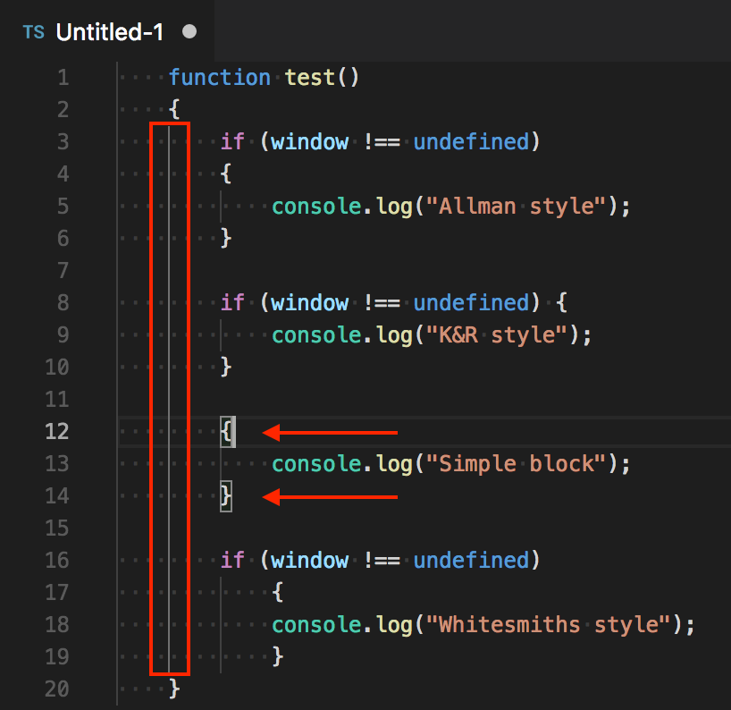This screenshot has height=710, width=731.
Task: Click the if keyword on line 8
Action: (231, 302)
